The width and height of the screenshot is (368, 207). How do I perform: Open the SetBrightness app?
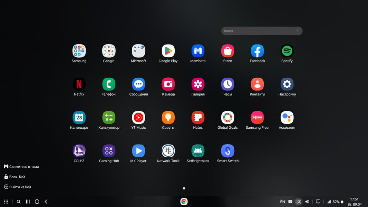tap(198, 151)
